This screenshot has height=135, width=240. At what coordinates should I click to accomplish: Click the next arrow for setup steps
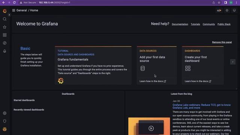click(x=232, y=62)
